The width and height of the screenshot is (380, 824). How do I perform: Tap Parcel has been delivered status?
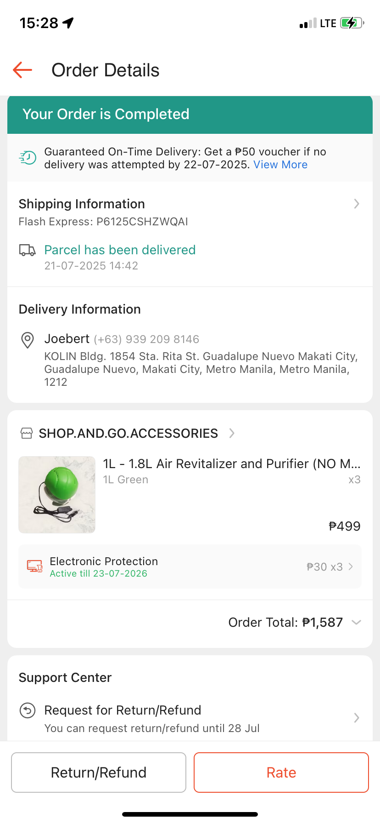(x=120, y=250)
